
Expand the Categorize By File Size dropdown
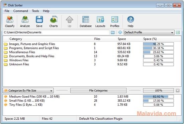[28, 91]
